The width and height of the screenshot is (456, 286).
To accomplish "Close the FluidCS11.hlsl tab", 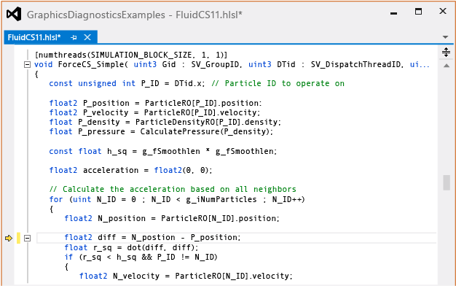I will pos(87,37).
